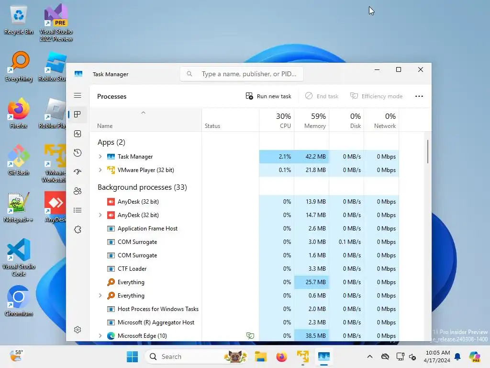This screenshot has height=368, width=490.
Task: Click the Apps (2) group header
Action: coord(111,142)
